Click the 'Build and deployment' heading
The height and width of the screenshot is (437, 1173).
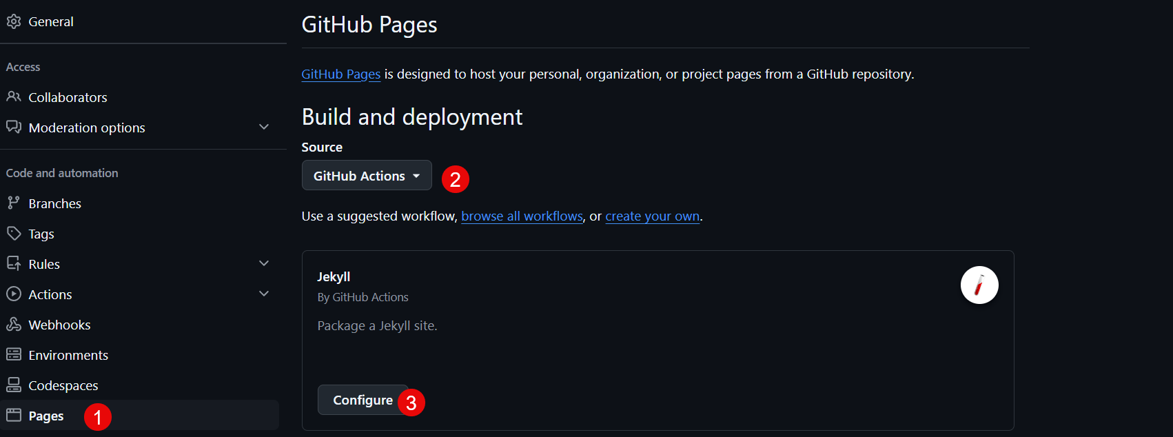click(412, 117)
